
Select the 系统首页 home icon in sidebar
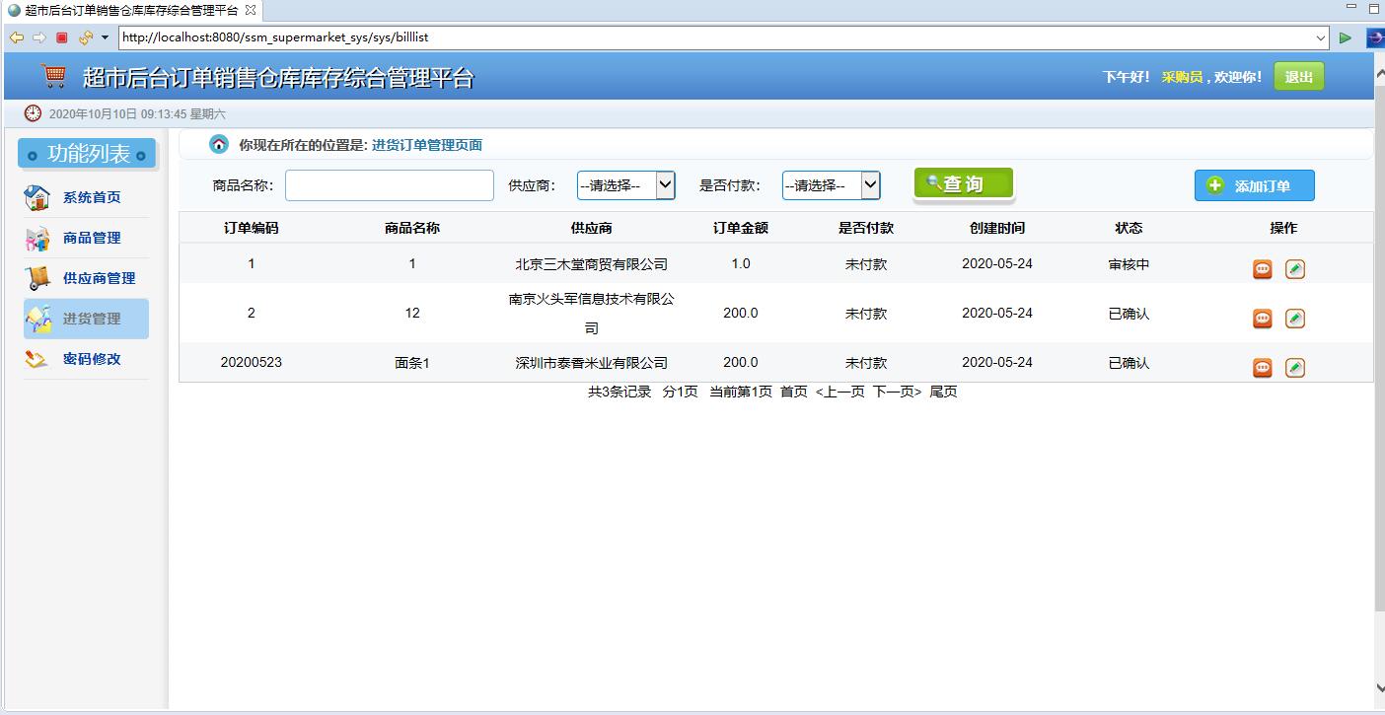[x=38, y=196]
